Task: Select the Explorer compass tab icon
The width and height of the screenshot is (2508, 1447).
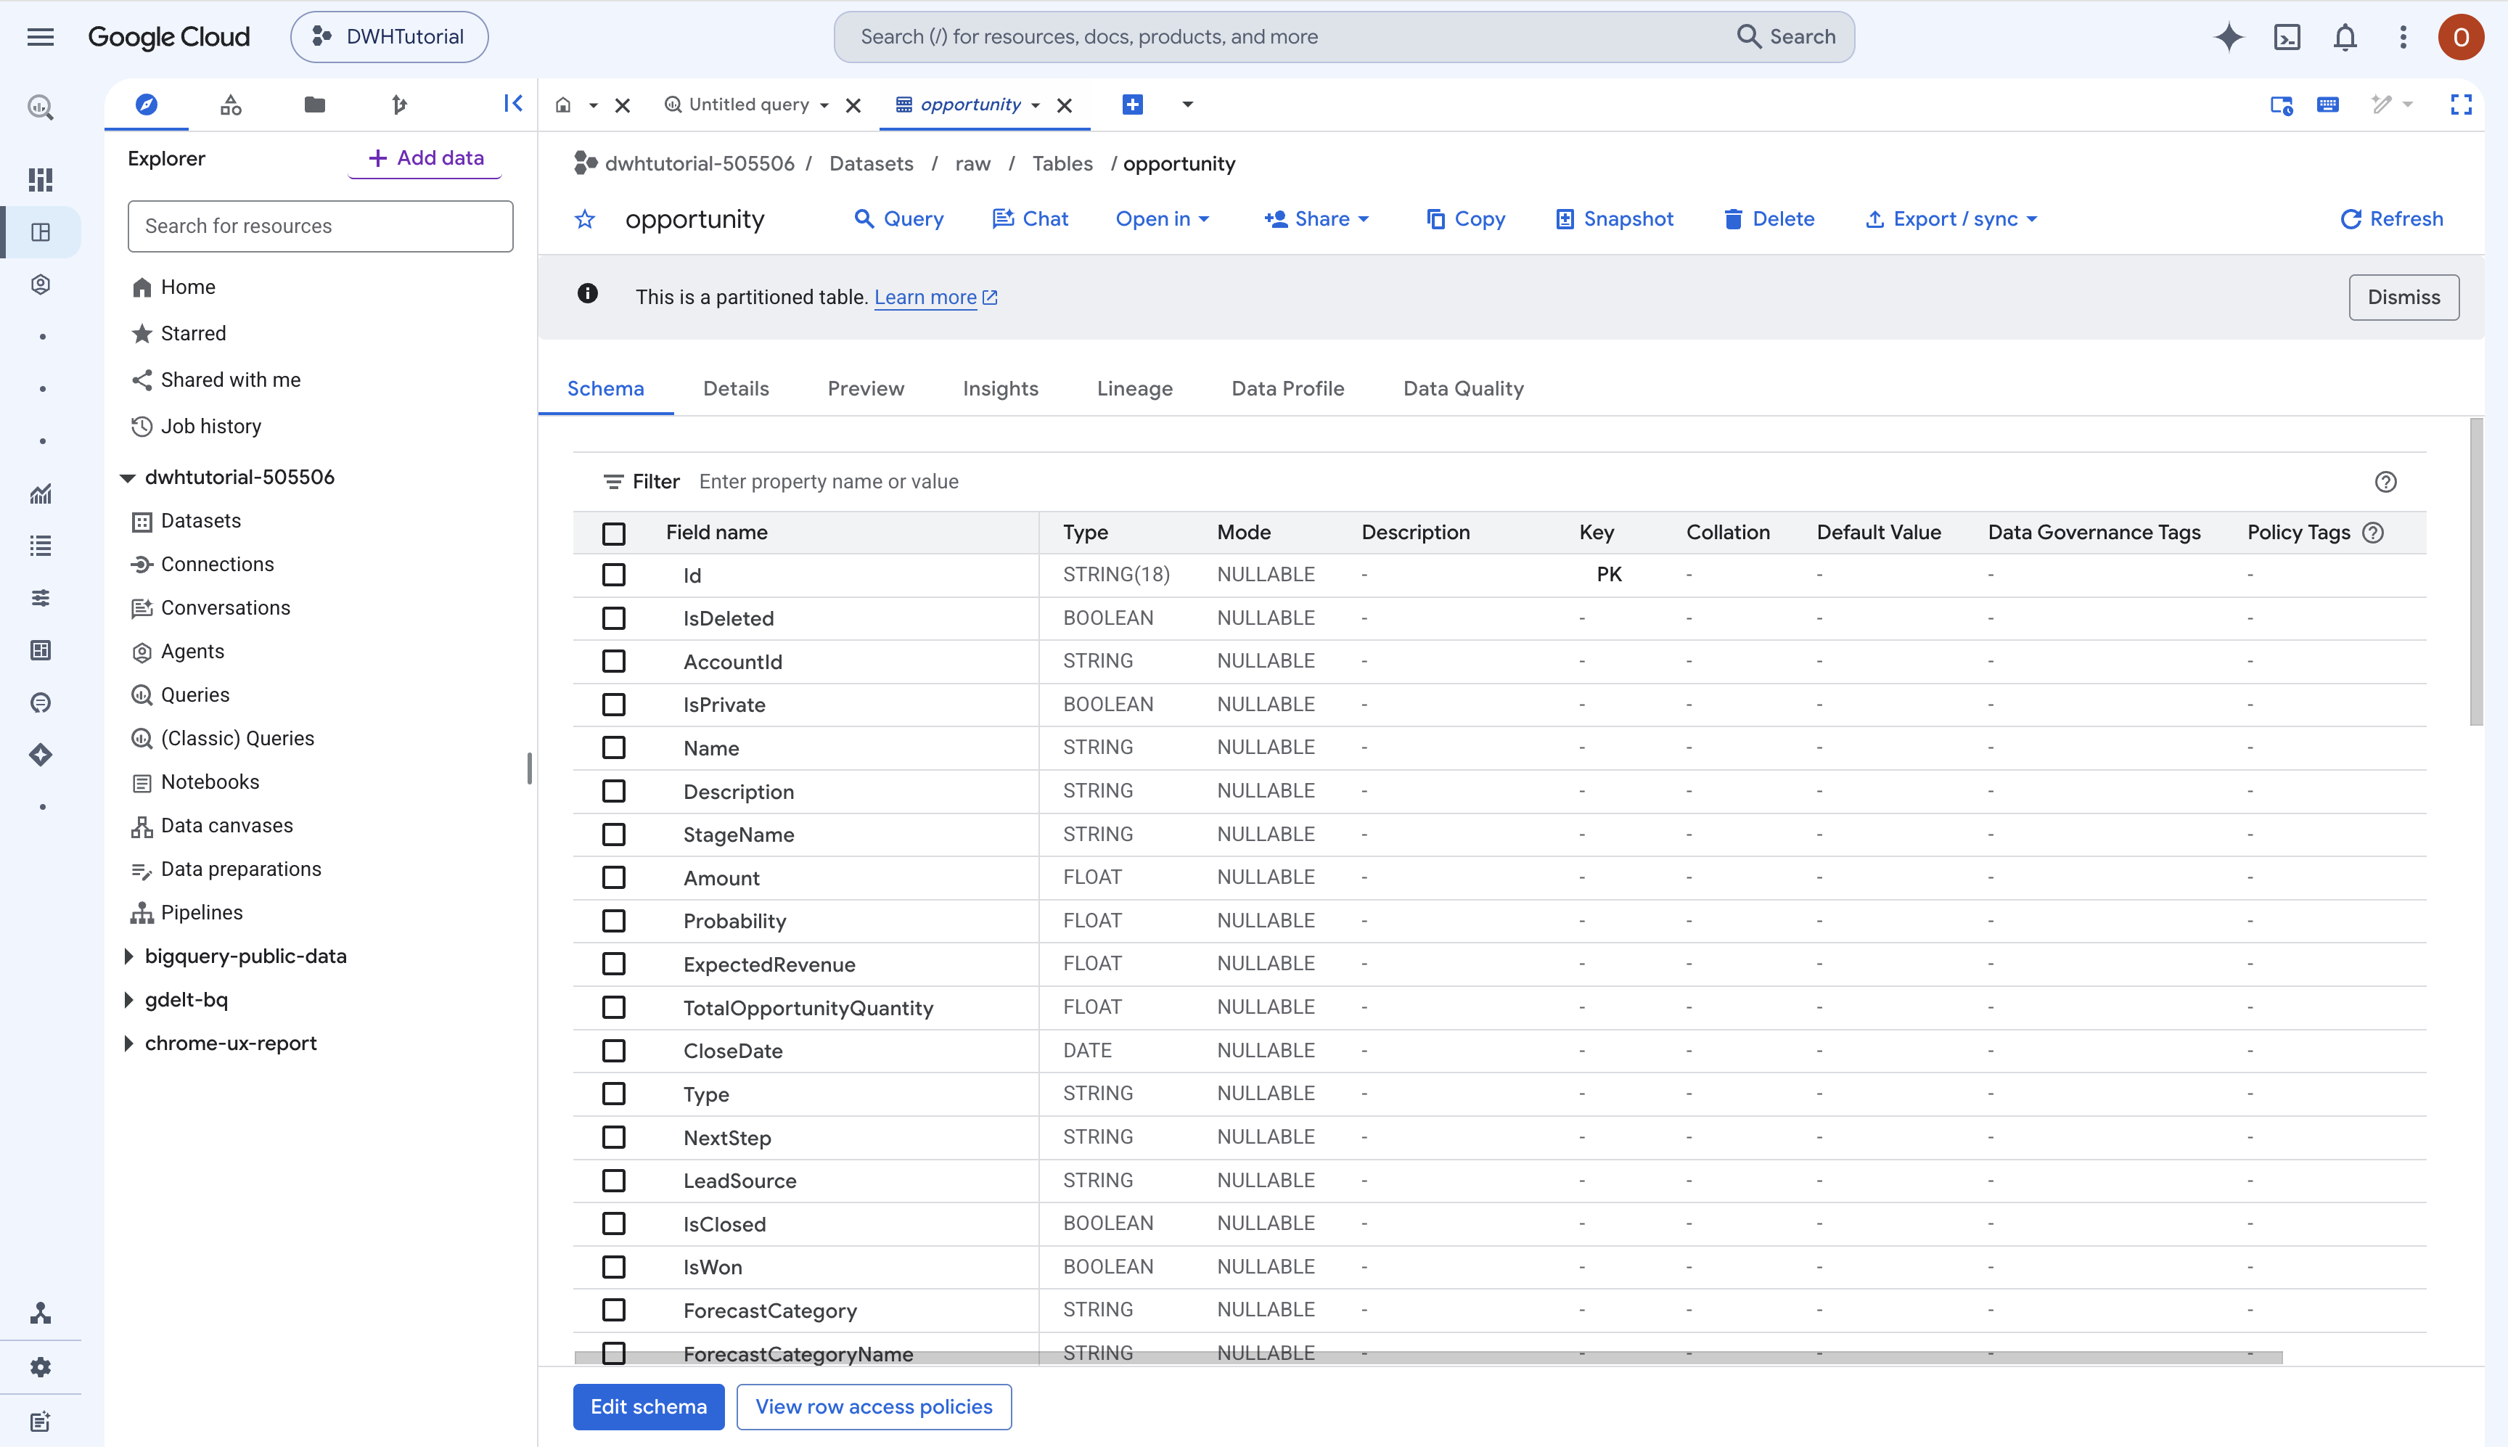Action: 146,104
